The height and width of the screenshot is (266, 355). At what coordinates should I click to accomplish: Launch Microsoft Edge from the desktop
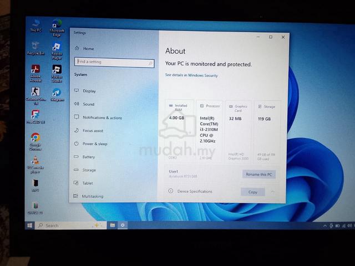tap(57, 28)
